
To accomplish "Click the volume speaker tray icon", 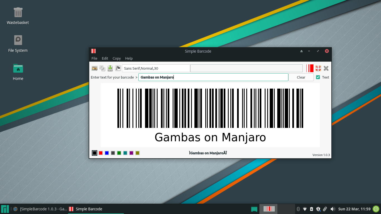I will (x=333, y=209).
